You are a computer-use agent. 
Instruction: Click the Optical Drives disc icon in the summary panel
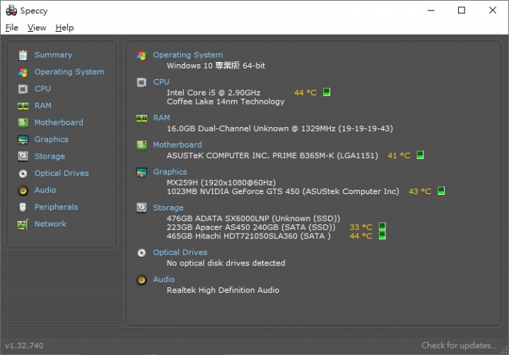click(141, 253)
